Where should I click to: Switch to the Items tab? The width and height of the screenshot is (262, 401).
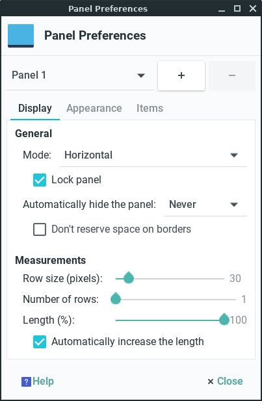tap(150, 108)
